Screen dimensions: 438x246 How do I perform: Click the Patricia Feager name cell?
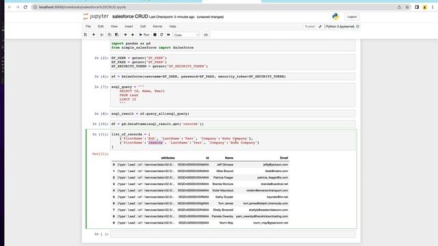pyautogui.click(x=223, y=178)
